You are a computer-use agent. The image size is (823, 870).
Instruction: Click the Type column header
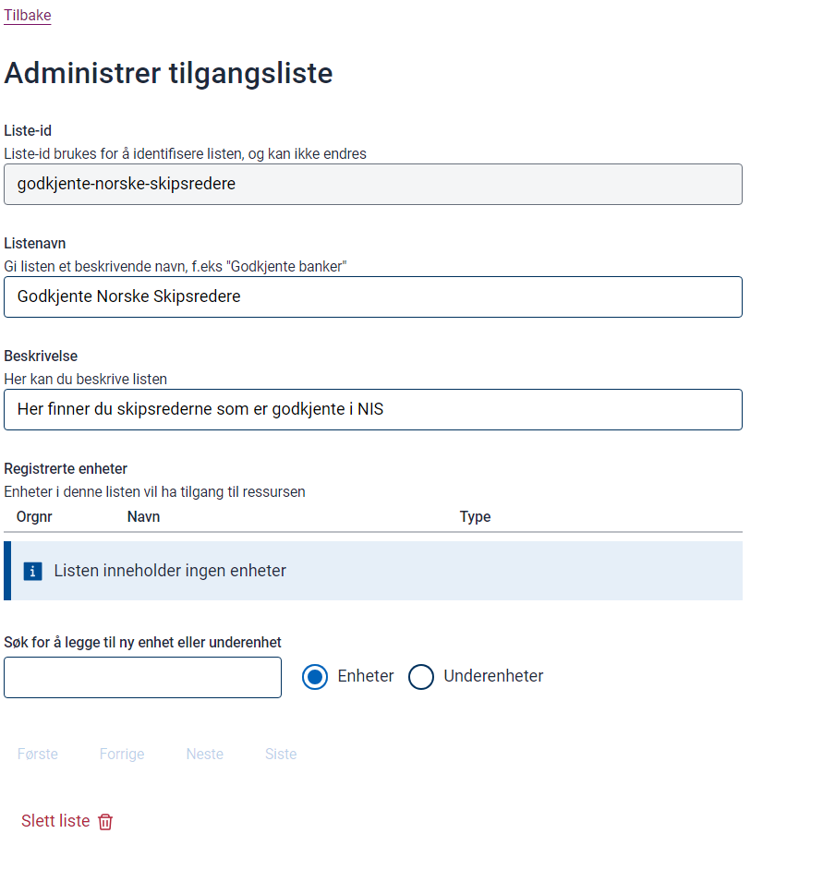[x=475, y=516]
